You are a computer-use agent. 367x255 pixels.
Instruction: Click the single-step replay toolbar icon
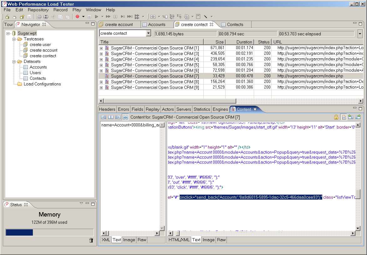(123, 17)
